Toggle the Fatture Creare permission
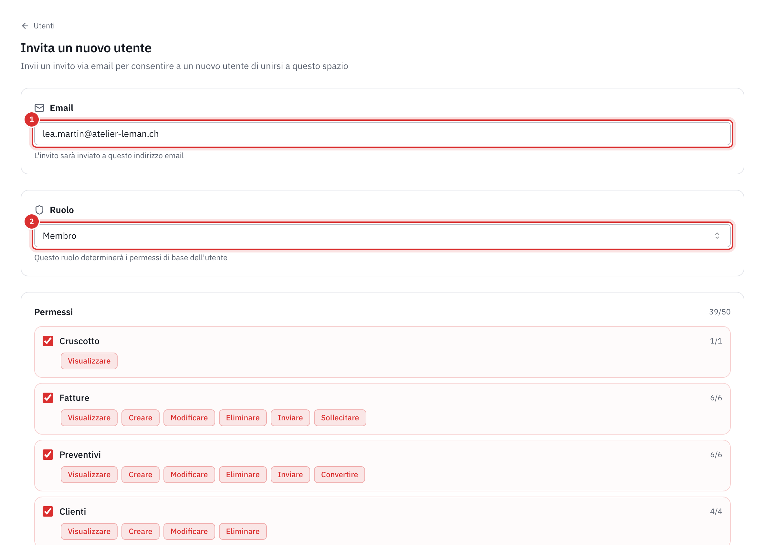The image size is (765, 545). tap(141, 417)
